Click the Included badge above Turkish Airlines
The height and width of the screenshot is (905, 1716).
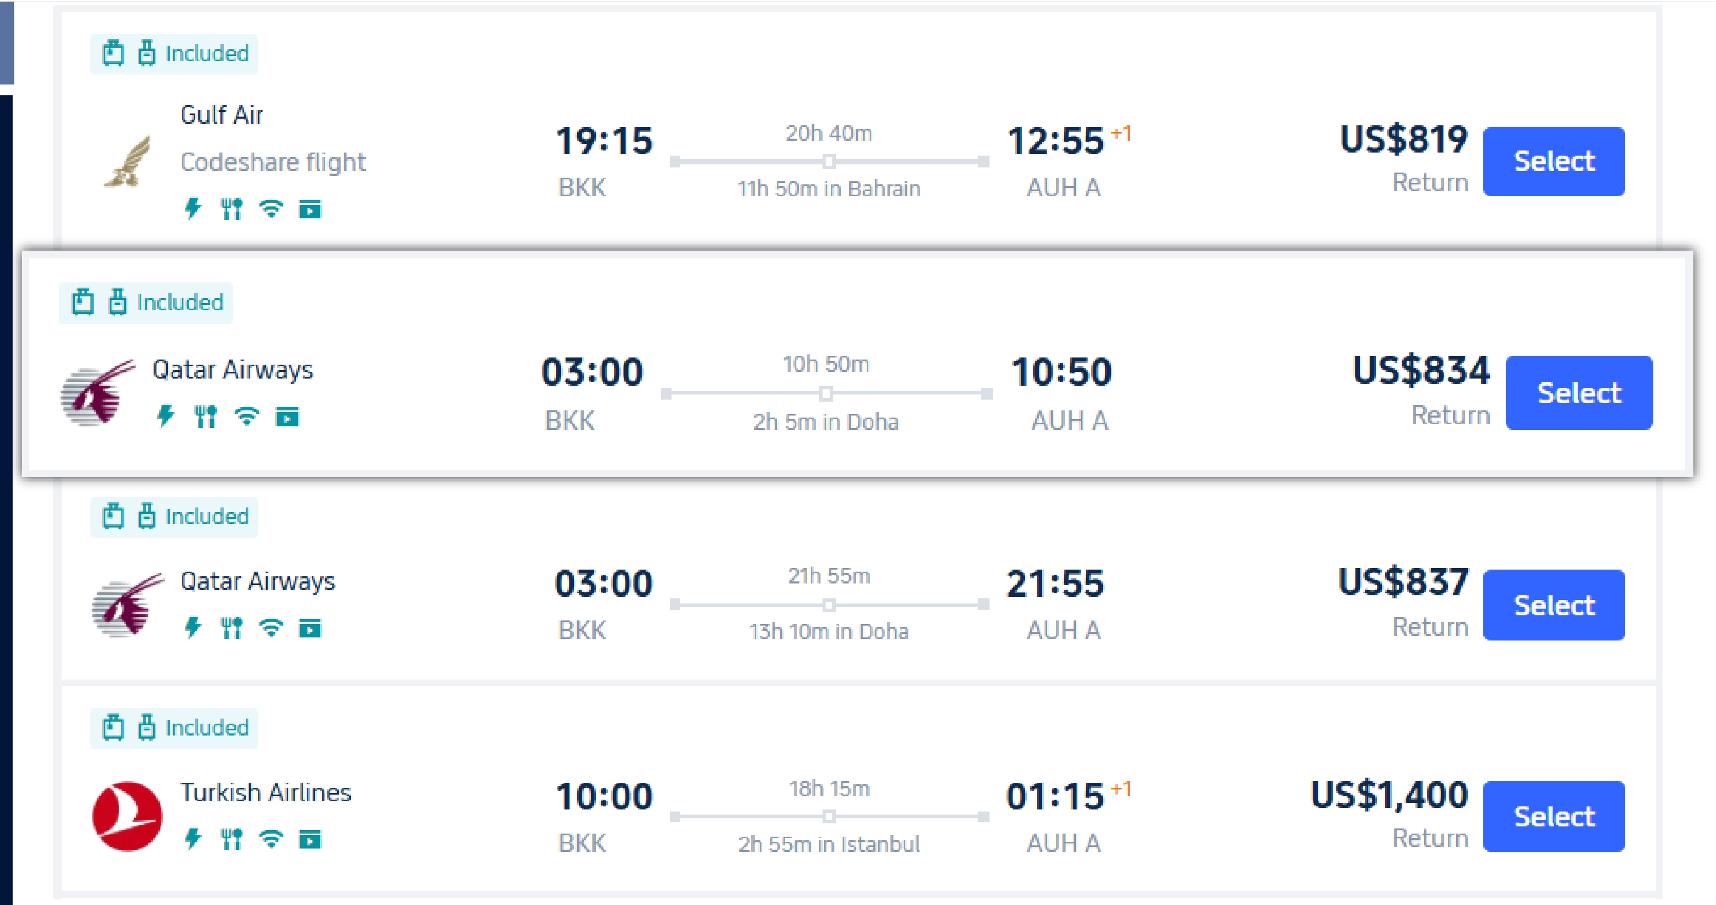(173, 727)
